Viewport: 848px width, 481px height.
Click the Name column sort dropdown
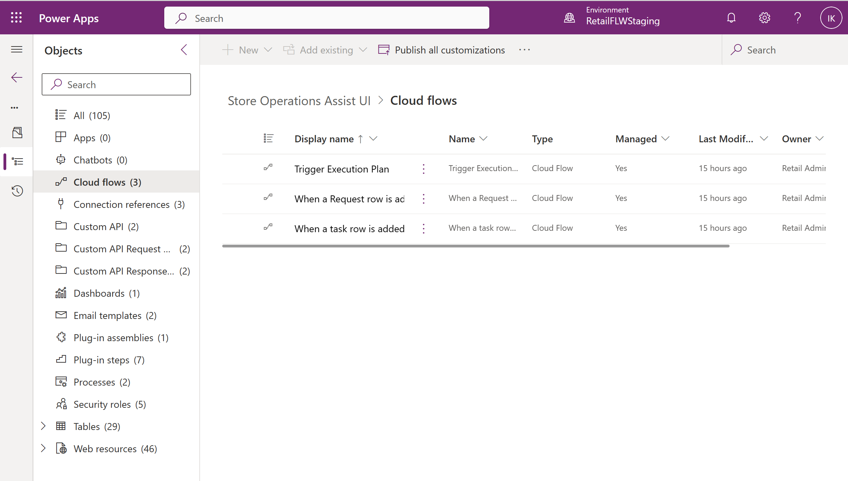[x=484, y=138]
